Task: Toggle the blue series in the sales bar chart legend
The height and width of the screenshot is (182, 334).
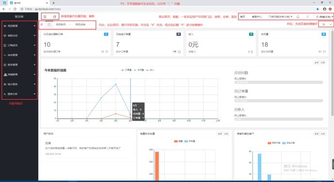Action: [x=190, y=141]
